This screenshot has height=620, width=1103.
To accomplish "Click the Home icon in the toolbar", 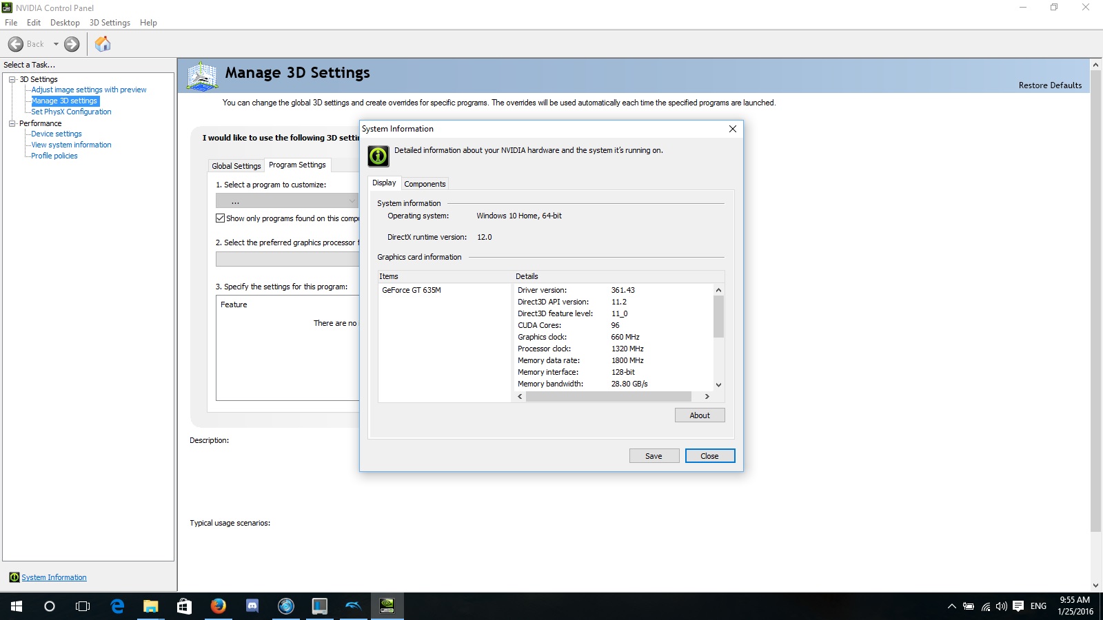I will coord(103,44).
